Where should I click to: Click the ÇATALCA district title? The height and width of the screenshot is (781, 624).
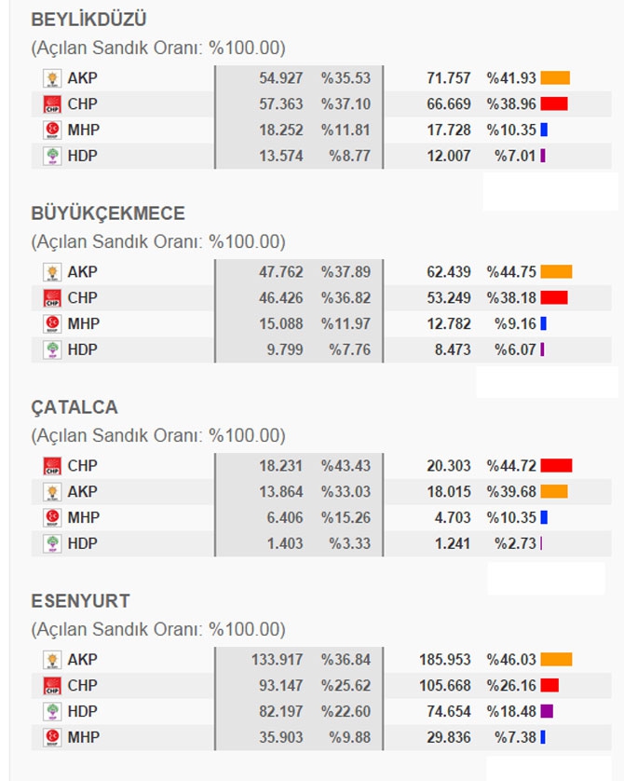tap(75, 407)
